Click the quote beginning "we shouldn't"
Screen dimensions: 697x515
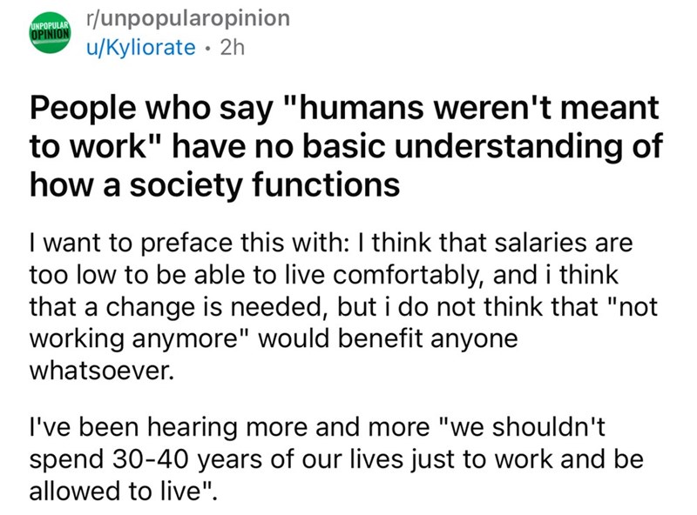point(523,427)
